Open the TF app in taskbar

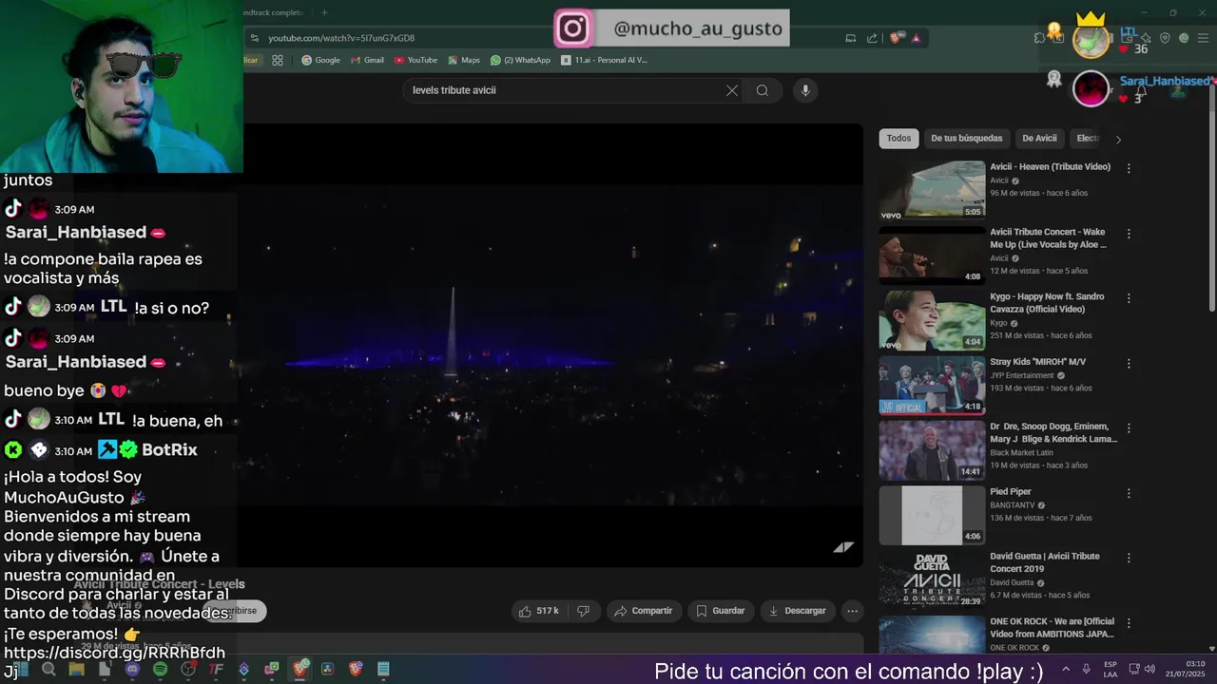(216, 670)
